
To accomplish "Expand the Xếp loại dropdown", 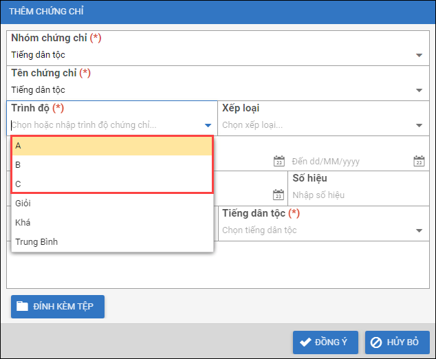I will pyautogui.click(x=419, y=125).
